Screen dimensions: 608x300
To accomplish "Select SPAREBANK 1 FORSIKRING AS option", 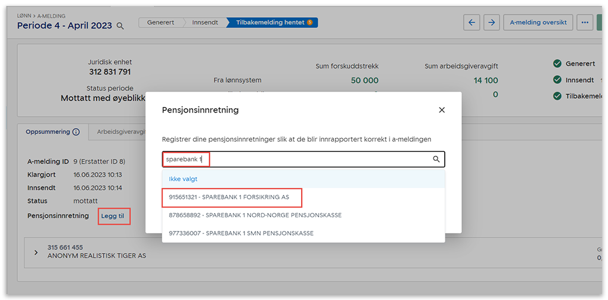I will coord(229,197).
